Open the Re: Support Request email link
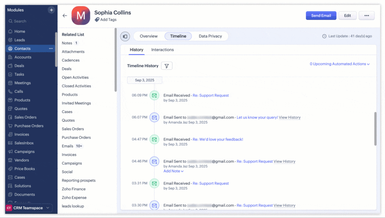Image resolution: width=385 pixels, height=218 pixels. click(x=211, y=95)
